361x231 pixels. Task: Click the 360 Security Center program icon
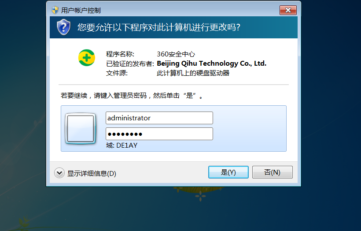coord(87,58)
